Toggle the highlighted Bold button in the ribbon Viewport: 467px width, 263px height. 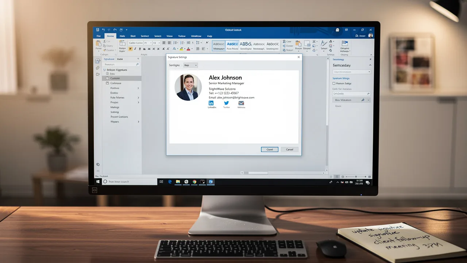tap(130, 49)
